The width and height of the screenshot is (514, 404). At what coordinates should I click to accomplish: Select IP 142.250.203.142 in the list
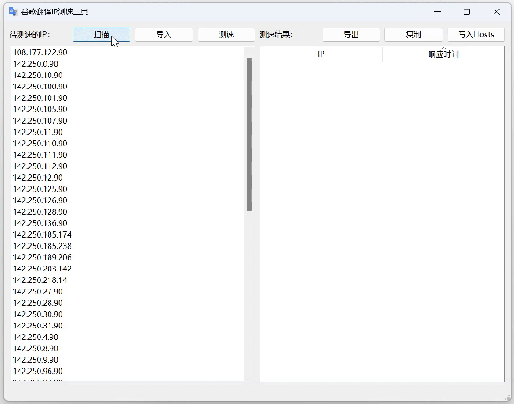click(42, 269)
